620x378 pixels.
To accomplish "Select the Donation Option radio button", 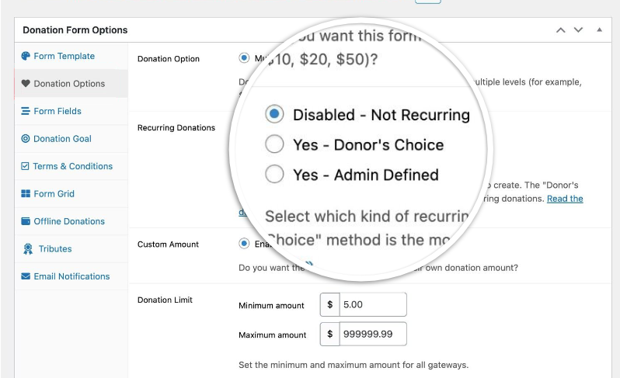I will click(x=244, y=58).
